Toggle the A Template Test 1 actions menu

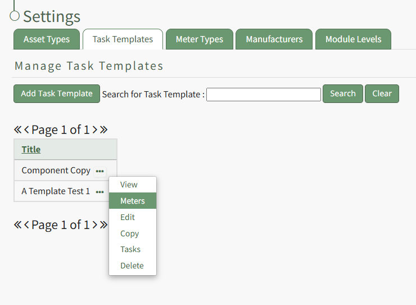tap(100, 191)
